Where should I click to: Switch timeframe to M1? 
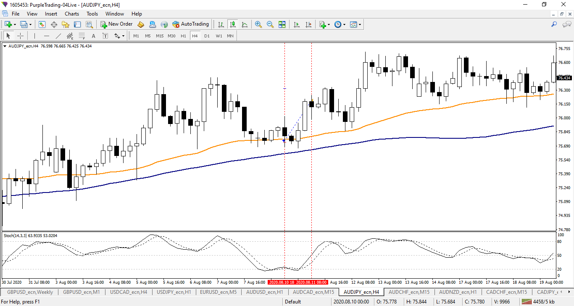click(x=136, y=36)
